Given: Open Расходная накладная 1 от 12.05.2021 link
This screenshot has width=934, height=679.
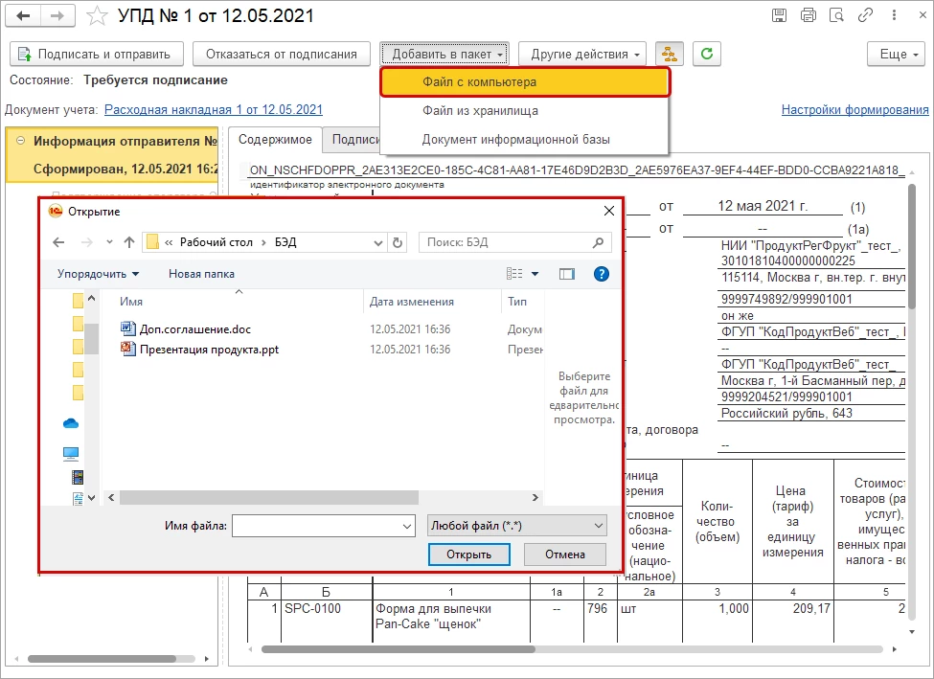Looking at the screenshot, I should tap(214, 109).
